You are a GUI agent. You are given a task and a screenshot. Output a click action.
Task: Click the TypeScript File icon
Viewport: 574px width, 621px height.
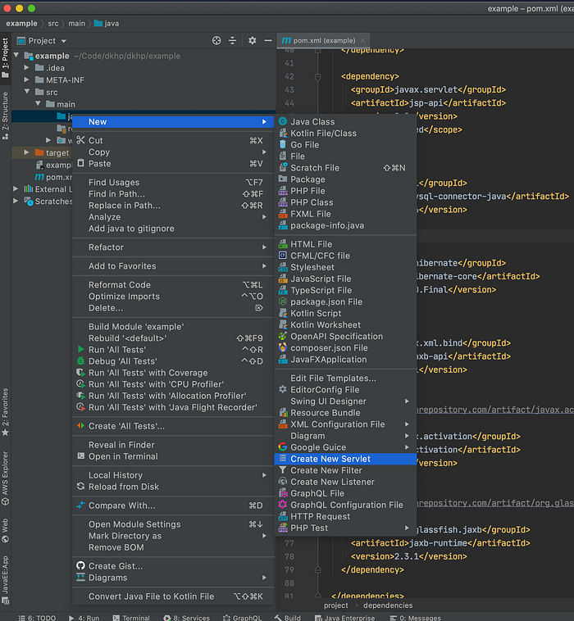point(283,290)
